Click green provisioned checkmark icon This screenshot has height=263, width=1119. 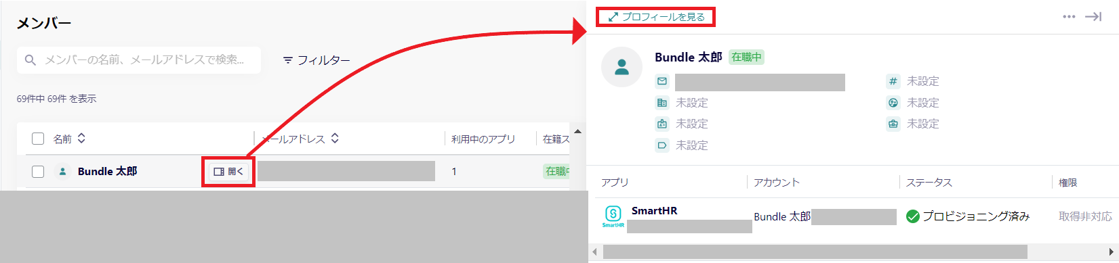[x=913, y=216]
